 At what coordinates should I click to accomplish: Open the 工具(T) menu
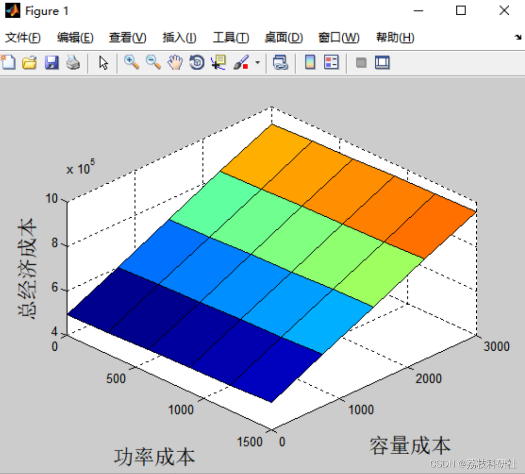(x=231, y=38)
